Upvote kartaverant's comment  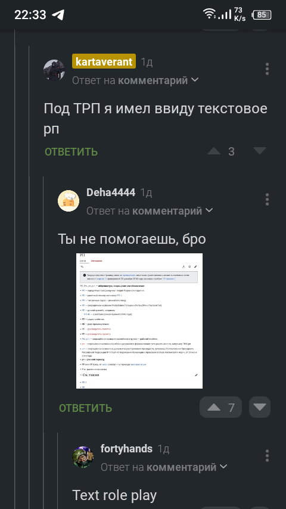click(x=214, y=151)
